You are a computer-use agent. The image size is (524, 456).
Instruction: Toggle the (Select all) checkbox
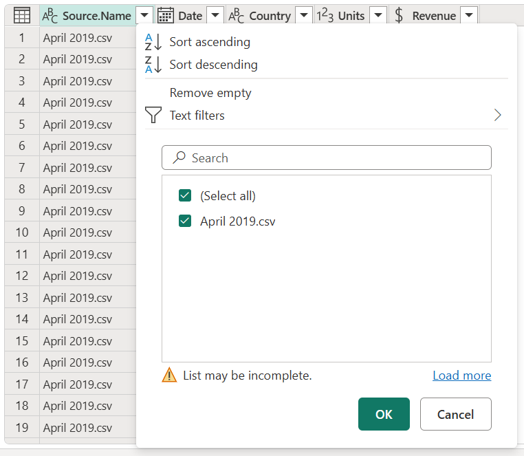point(185,196)
